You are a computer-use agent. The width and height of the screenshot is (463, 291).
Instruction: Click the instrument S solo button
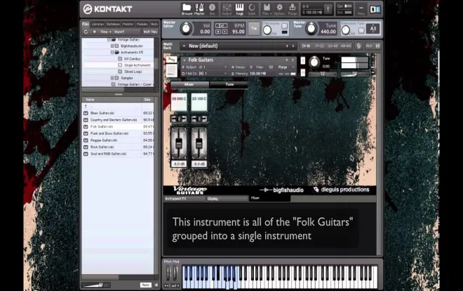[x=302, y=60]
